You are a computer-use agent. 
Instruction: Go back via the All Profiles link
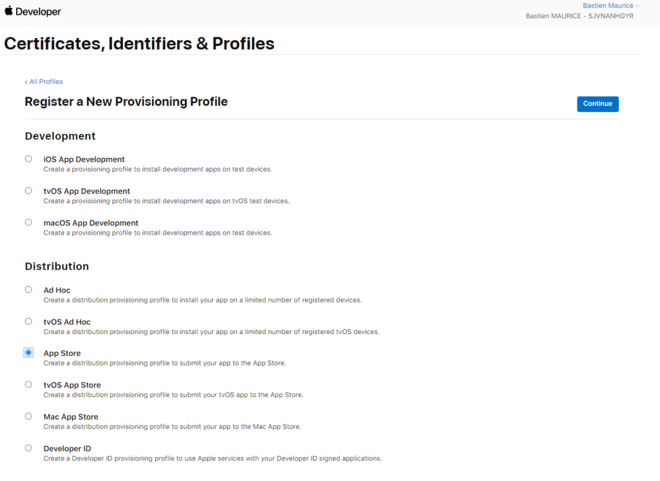pos(43,81)
